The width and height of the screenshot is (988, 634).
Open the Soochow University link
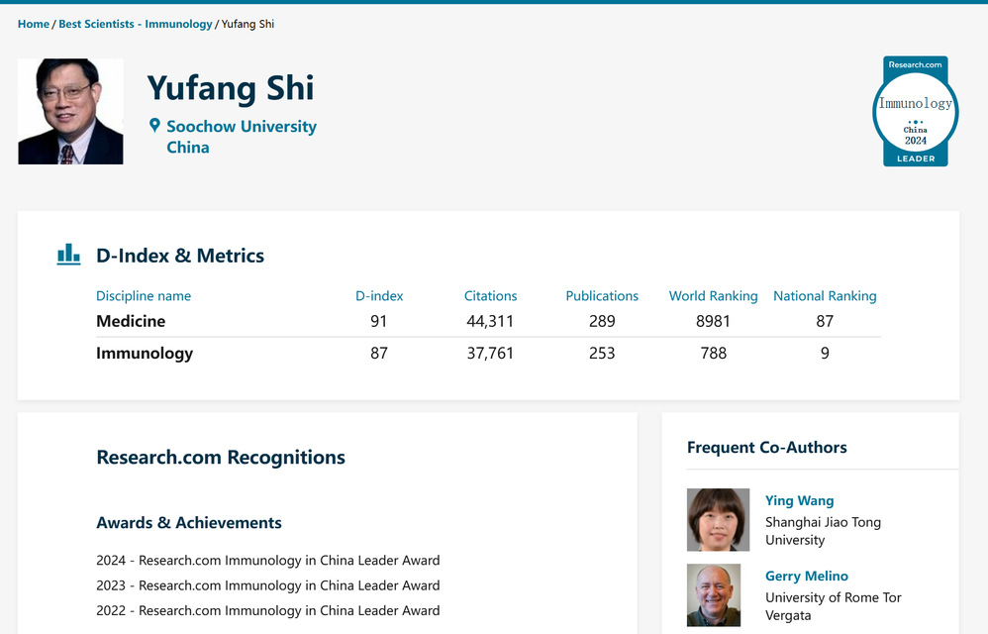coord(241,127)
